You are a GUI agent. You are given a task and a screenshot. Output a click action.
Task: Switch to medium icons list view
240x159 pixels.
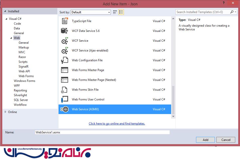pos(121,12)
